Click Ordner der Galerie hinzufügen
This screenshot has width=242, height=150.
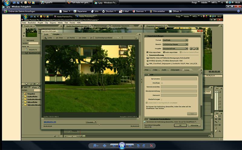pos(19,11)
